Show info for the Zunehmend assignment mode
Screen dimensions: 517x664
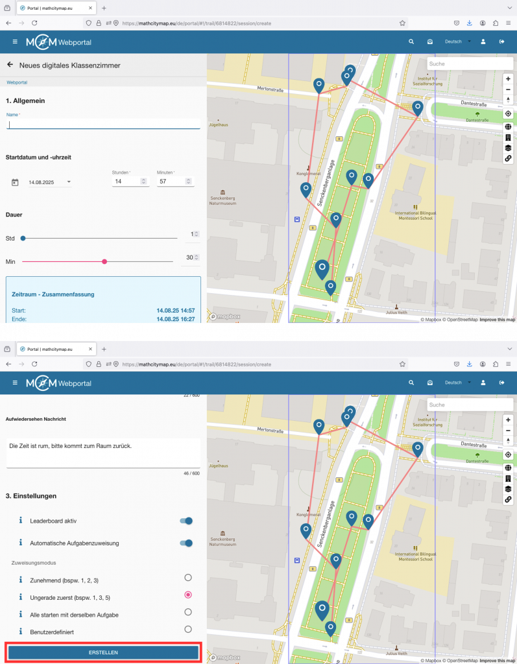21,579
